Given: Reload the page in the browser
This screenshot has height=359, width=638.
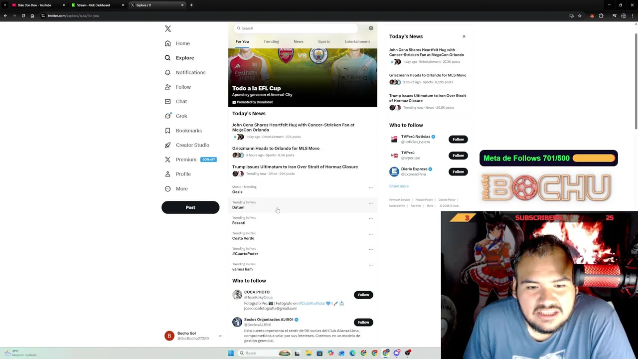Looking at the screenshot, I should click(23, 16).
